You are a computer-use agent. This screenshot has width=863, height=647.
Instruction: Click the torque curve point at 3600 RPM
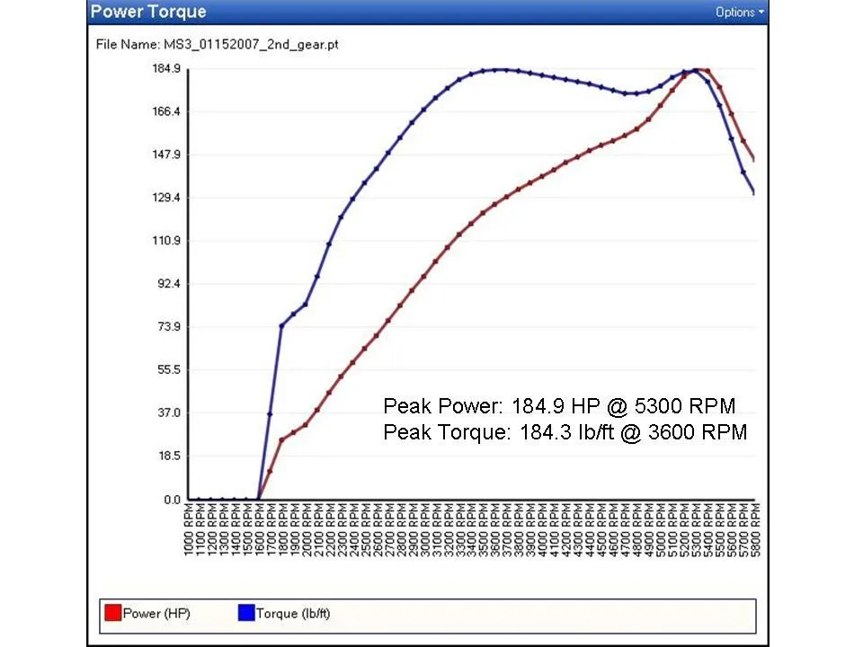[x=494, y=69]
